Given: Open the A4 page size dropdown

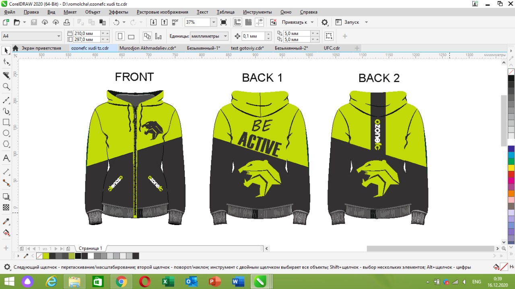Looking at the screenshot, I should pos(59,36).
